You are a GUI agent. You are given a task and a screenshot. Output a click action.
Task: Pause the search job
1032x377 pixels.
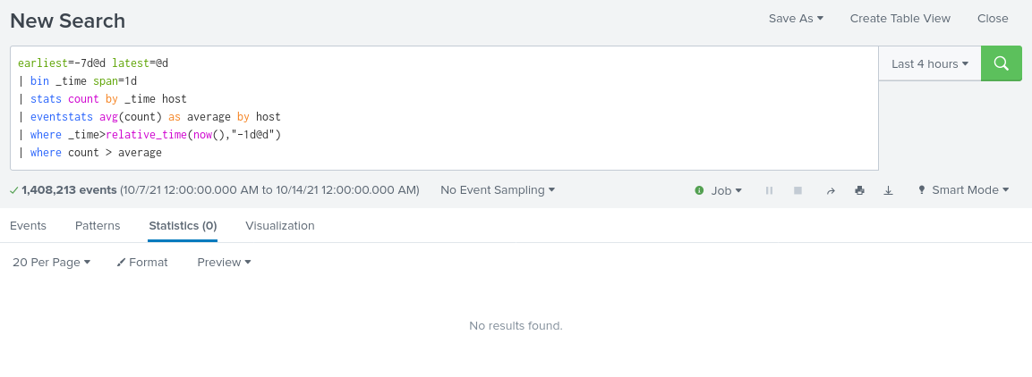769,190
